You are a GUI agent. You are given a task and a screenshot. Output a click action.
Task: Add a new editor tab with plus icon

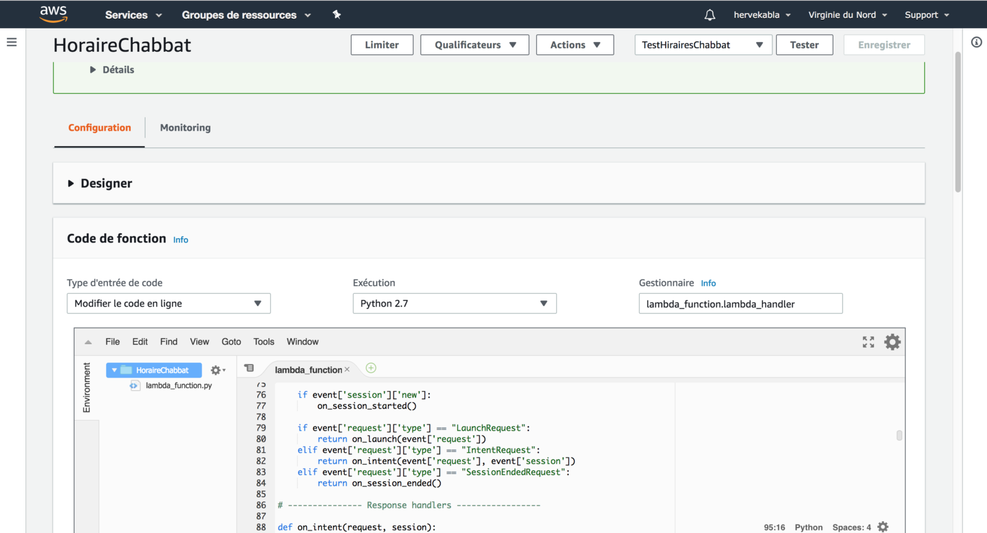pos(371,368)
